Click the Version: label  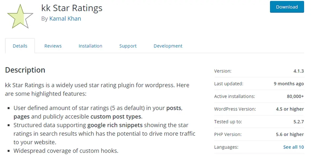coord(223,71)
